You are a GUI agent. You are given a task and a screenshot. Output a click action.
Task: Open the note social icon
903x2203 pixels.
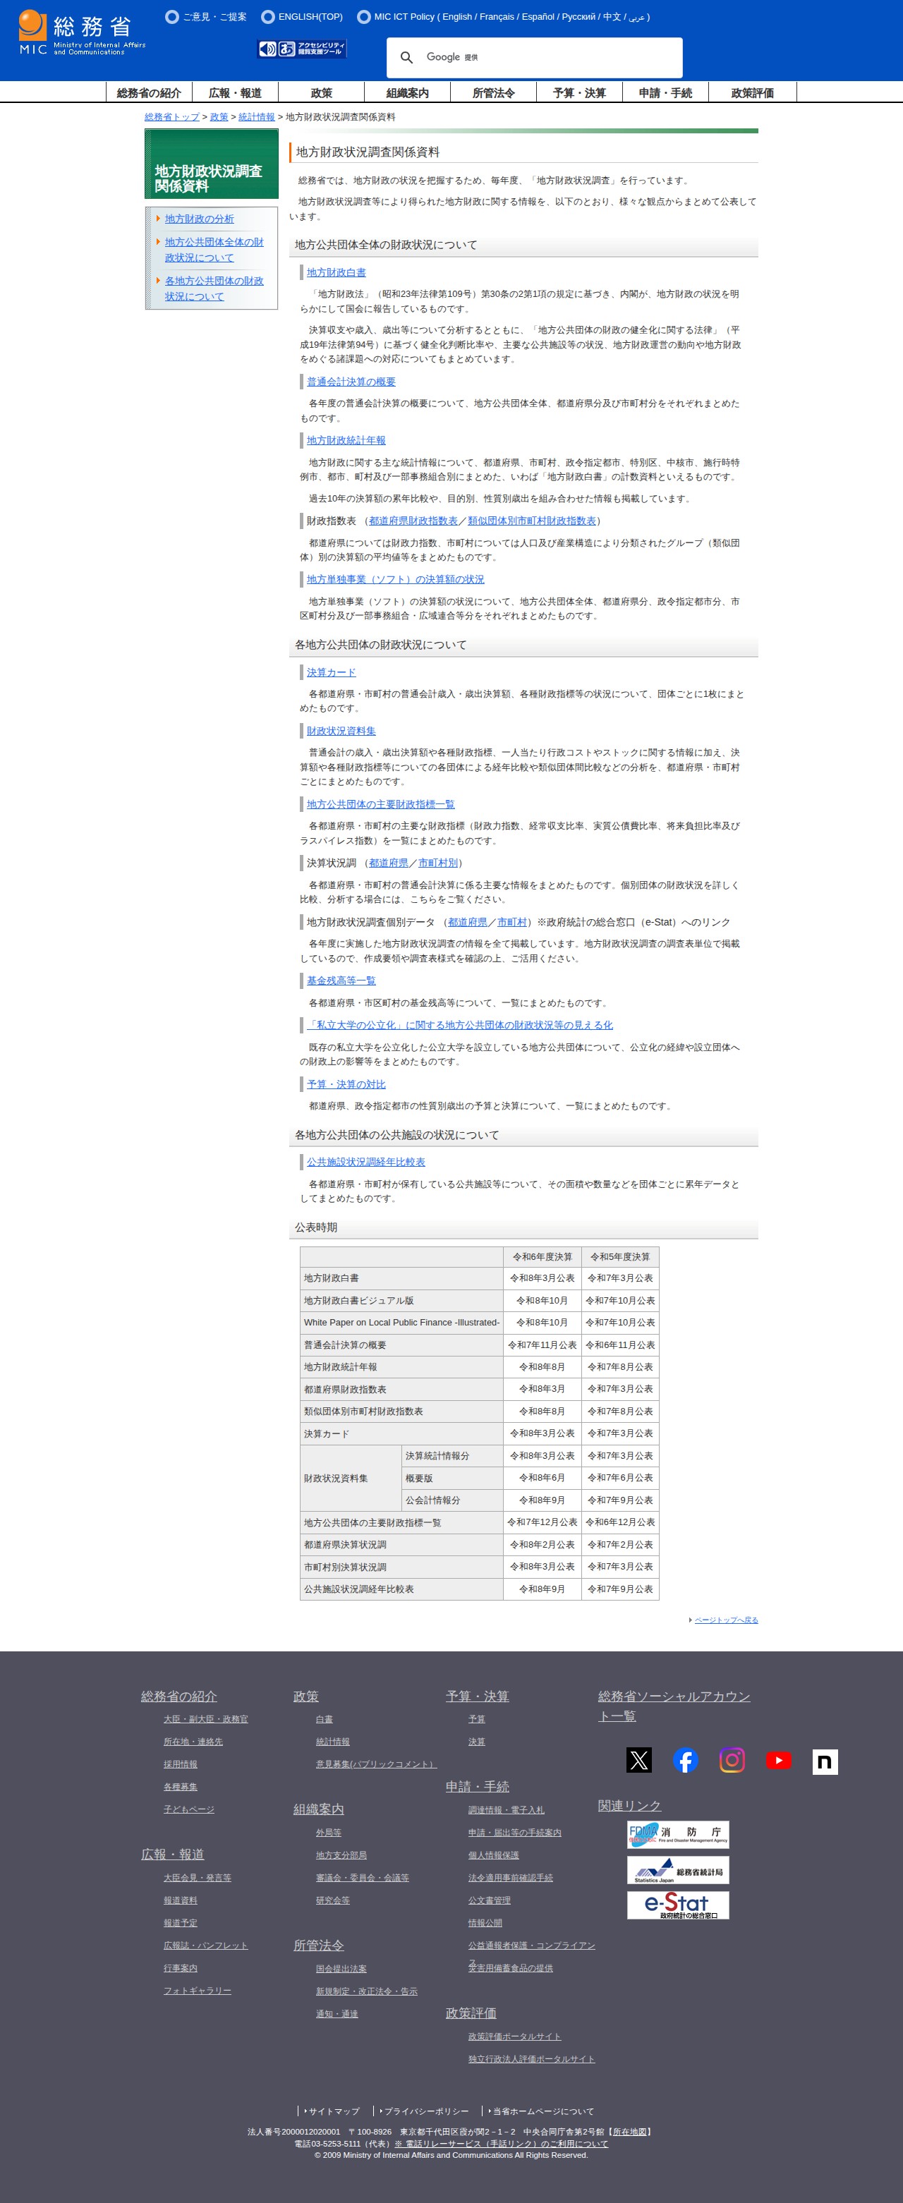point(824,1761)
